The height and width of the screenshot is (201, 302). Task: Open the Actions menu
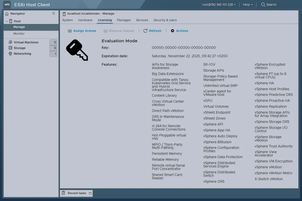pyautogui.click(x=180, y=31)
